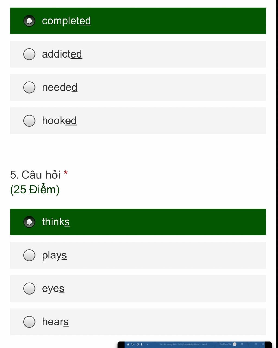
Task: Select 'needed' radio button
Action: click(x=138, y=87)
